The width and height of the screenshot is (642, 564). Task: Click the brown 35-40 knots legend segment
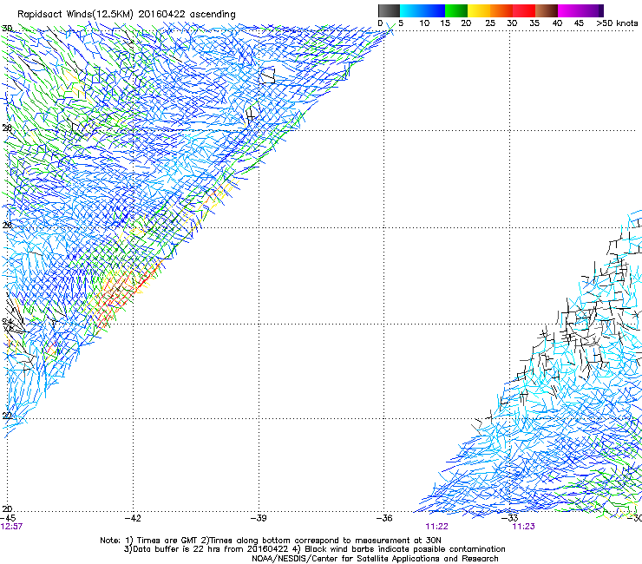(547, 10)
